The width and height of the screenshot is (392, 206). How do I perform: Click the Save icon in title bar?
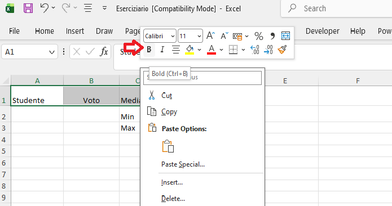click(x=28, y=8)
